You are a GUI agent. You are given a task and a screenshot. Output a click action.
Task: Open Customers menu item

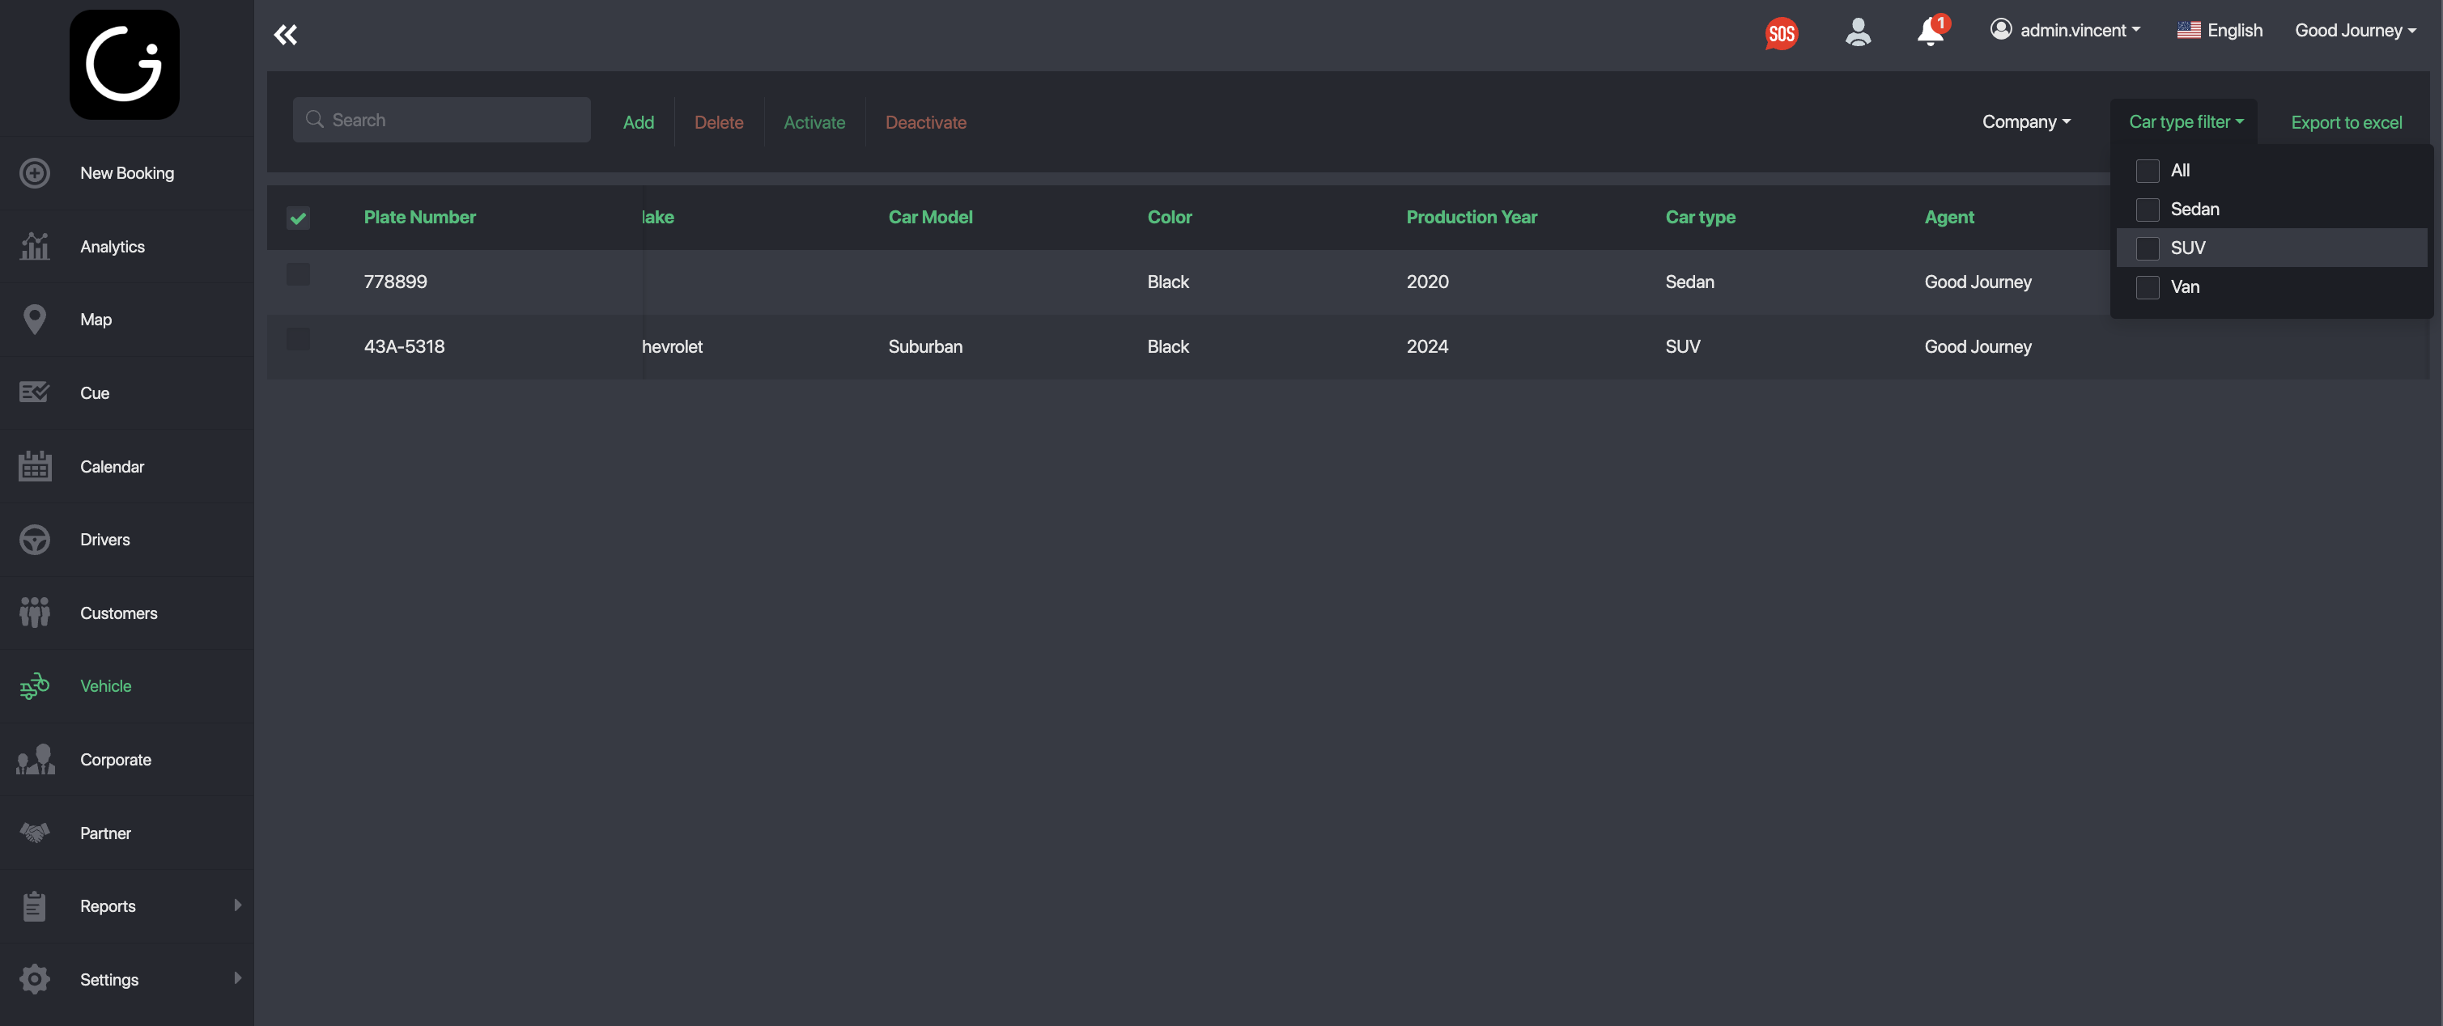click(118, 613)
